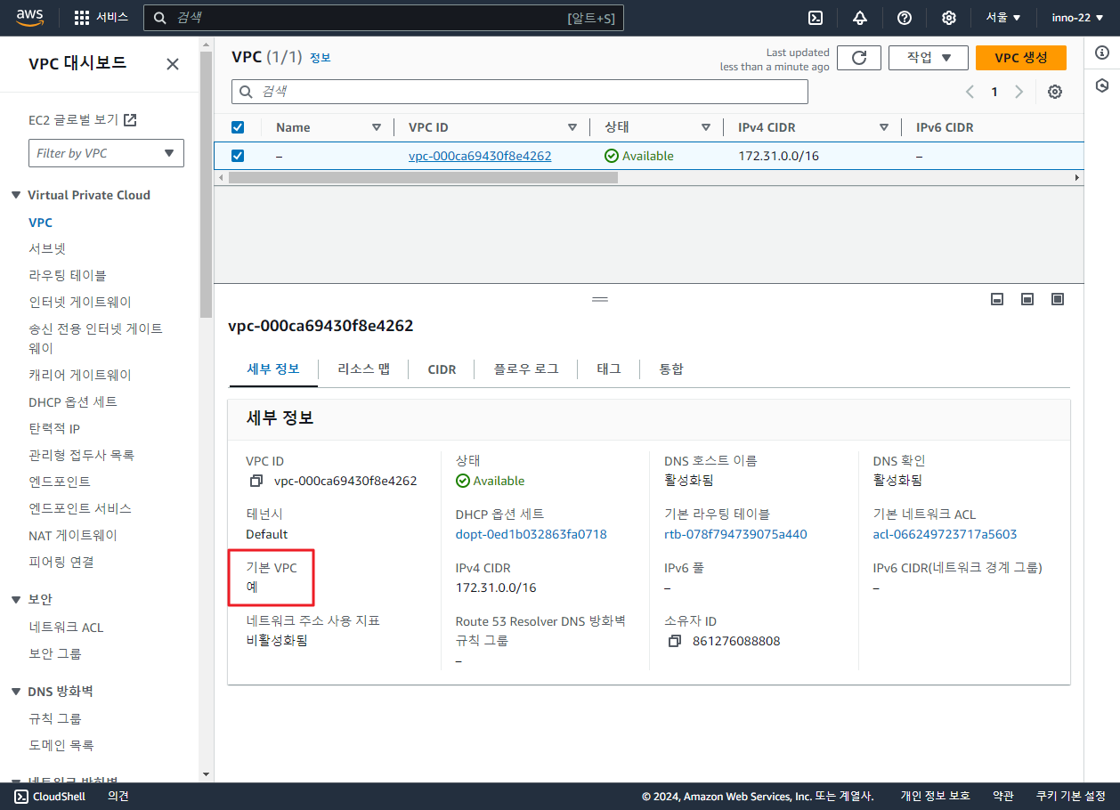The width and height of the screenshot is (1120, 810).
Task: Launch CloudShell from top navigation icon
Action: click(x=815, y=18)
